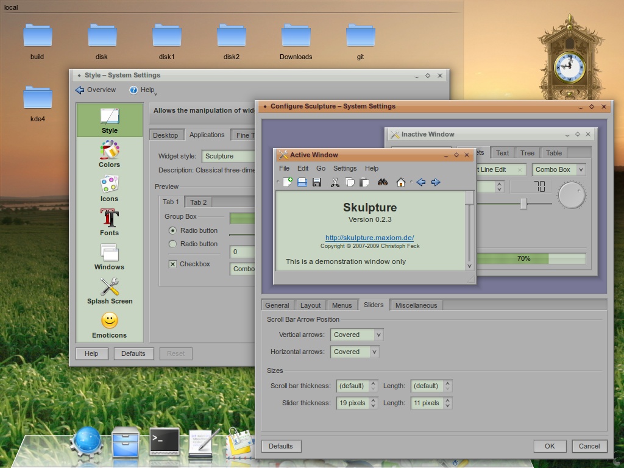This screenshot has width=624, height=468.
Task: Open the Horizontal arrows dropdown
Action: (355, 352)
